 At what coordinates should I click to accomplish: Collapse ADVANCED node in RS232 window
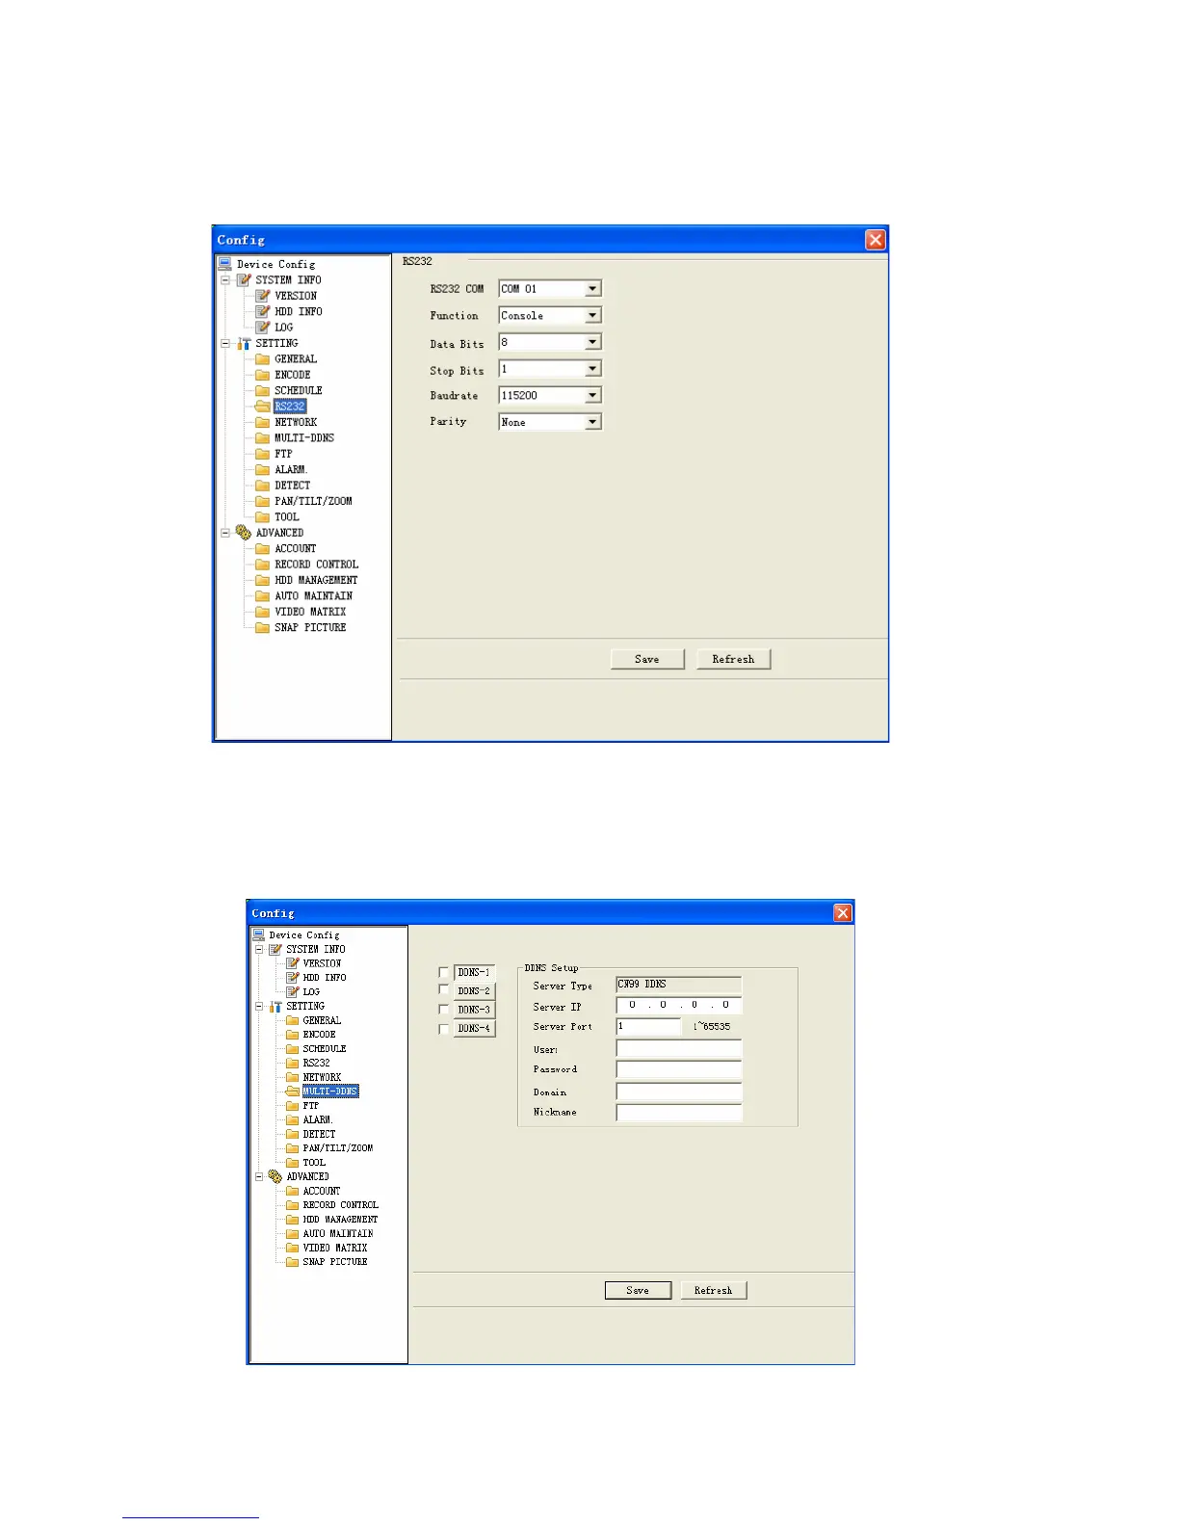225,533
